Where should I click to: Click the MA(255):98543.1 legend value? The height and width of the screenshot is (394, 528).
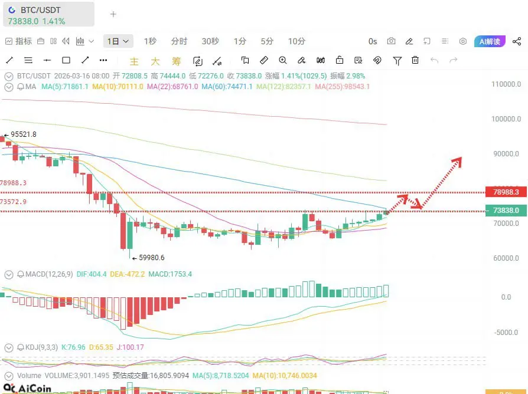pyautogui.click(x=343, y=87)
